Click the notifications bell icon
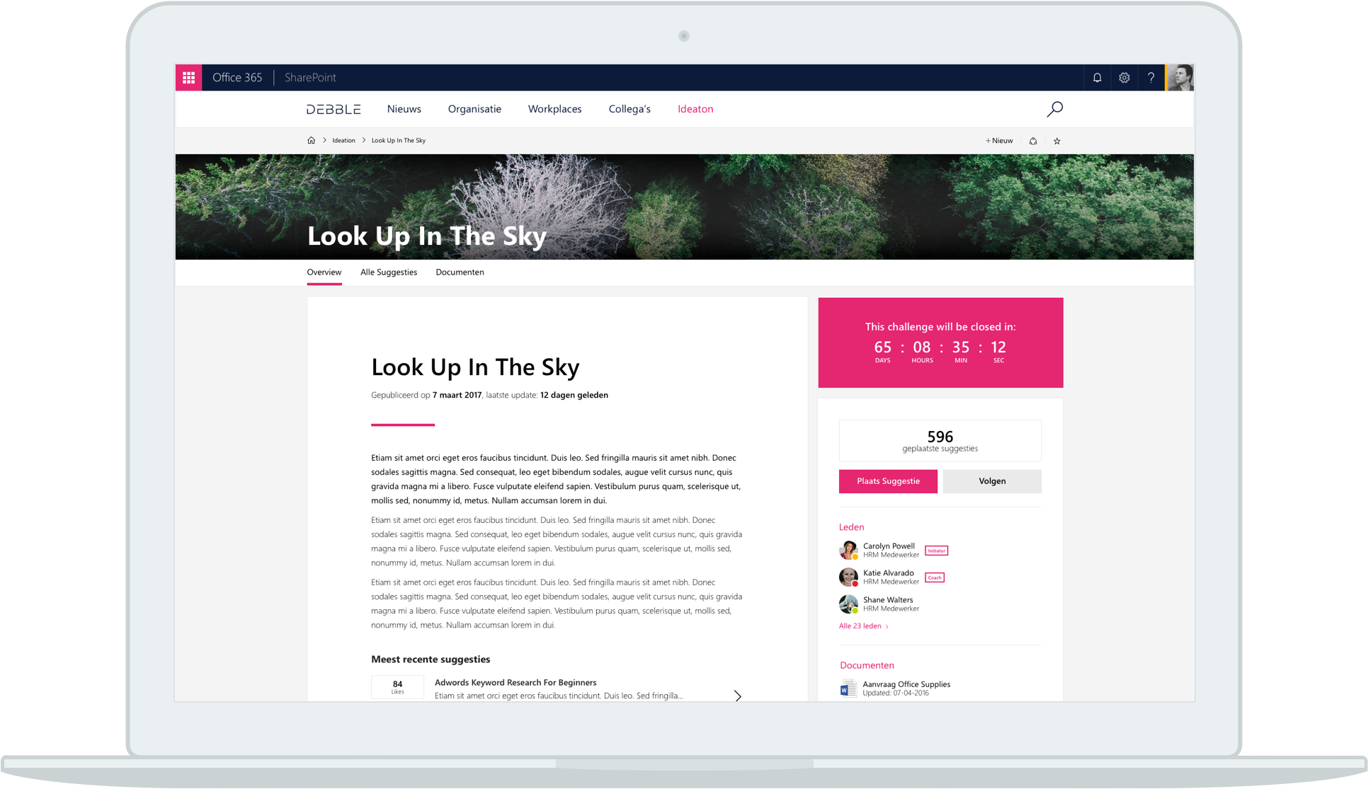Viewport: 1368px width, 789px height. (1097, 78)
